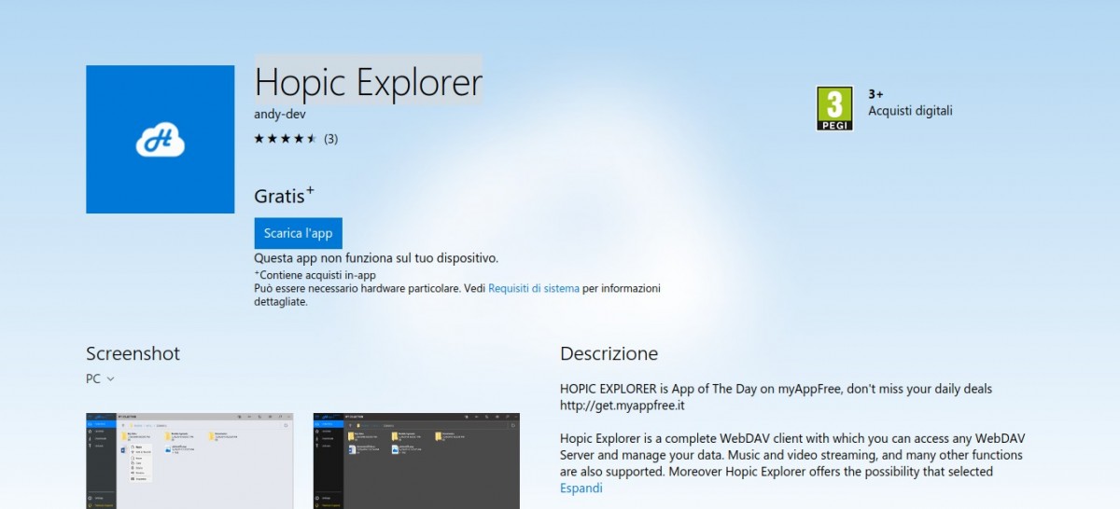The image size is (1120, 509).
Task: Open the light theme screenshot thumbnail
Action: [x=189, y=461]
